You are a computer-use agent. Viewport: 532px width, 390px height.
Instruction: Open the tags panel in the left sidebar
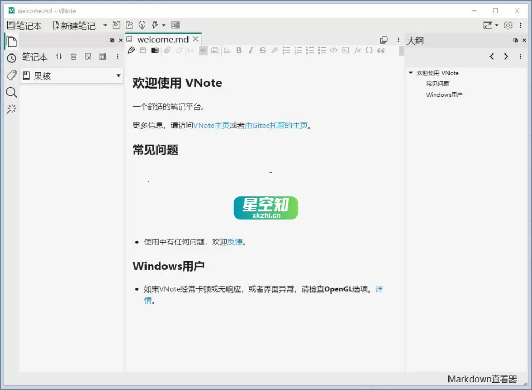coord(12,74)
